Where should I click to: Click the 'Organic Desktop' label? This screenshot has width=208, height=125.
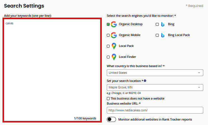[131, 24]
